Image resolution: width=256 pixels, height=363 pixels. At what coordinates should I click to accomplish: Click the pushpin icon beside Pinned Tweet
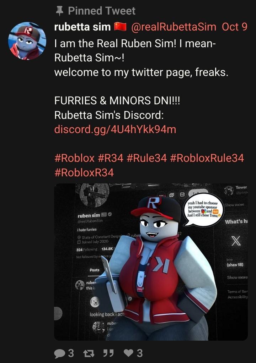pyautogui.click(x=60, y=11)
